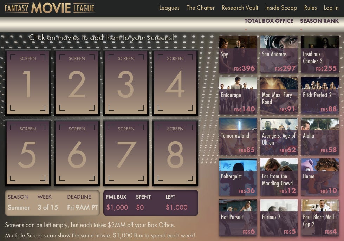Select the Total Box Office header

(x=269, y=21)
